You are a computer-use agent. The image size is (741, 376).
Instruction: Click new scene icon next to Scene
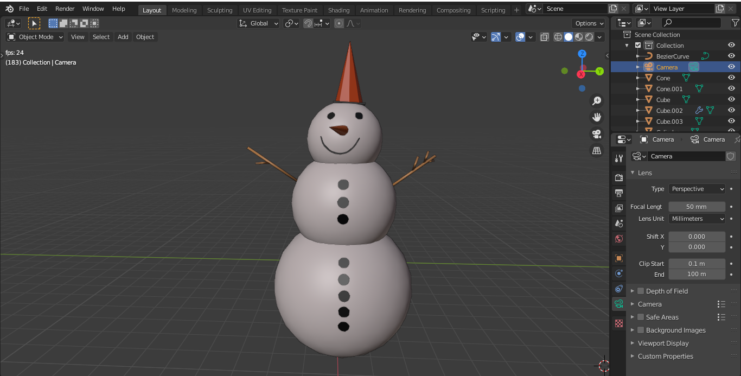[x=613, y=9]
